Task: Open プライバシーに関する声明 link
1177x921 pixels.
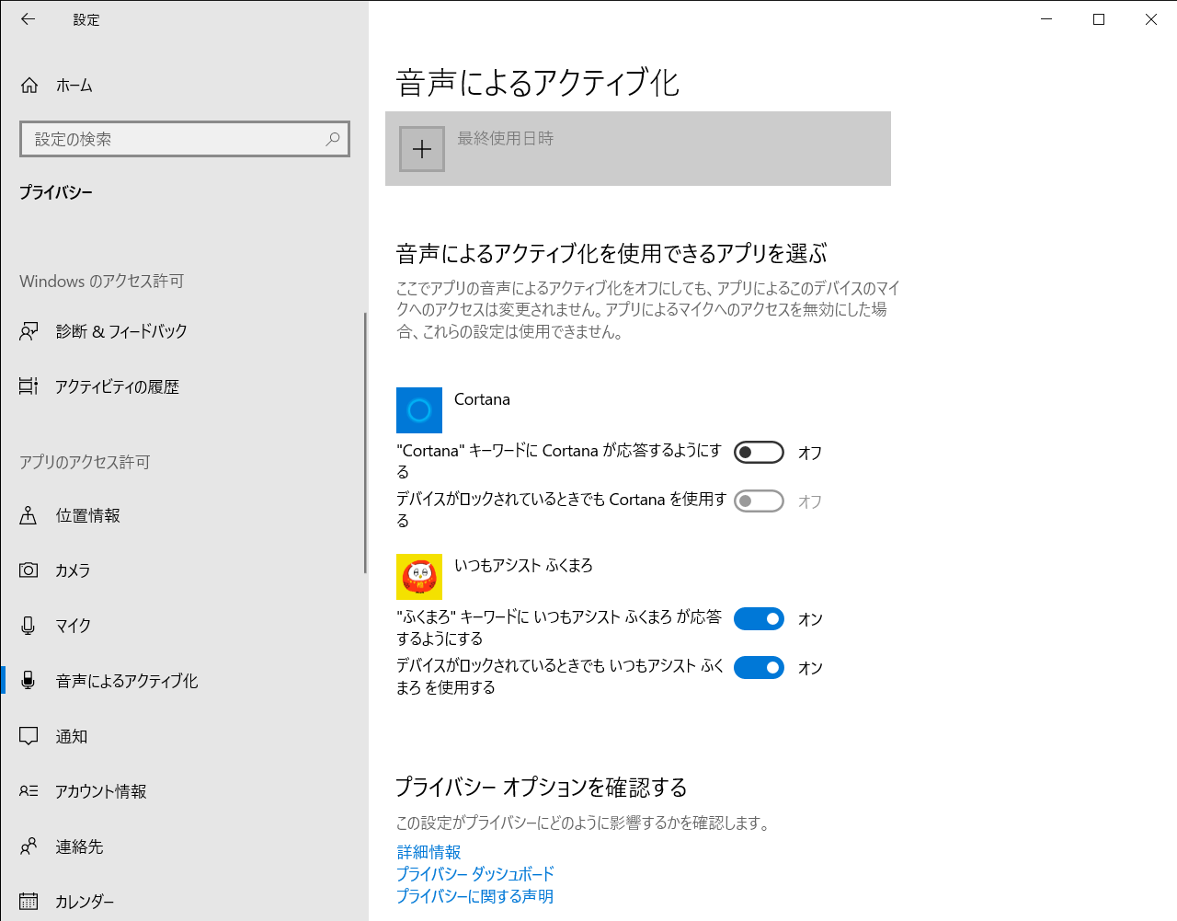Action: [474, 896]
